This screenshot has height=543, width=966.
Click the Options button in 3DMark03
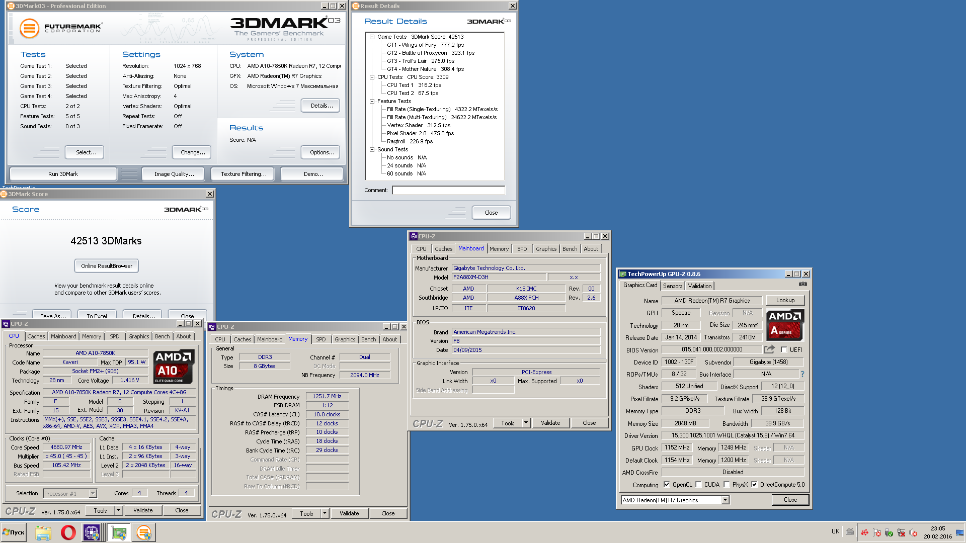[321, 152]
